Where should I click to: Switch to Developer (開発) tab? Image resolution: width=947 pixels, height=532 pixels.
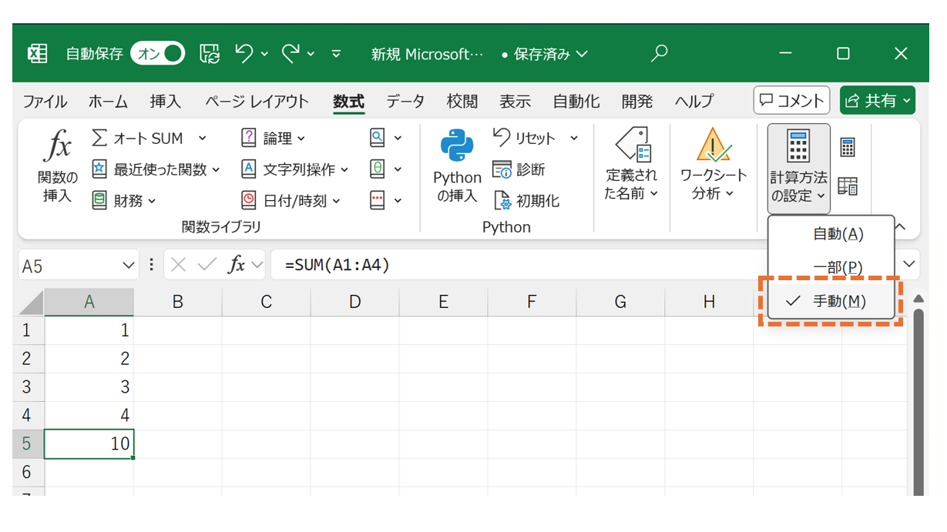(x=637, y=101)
